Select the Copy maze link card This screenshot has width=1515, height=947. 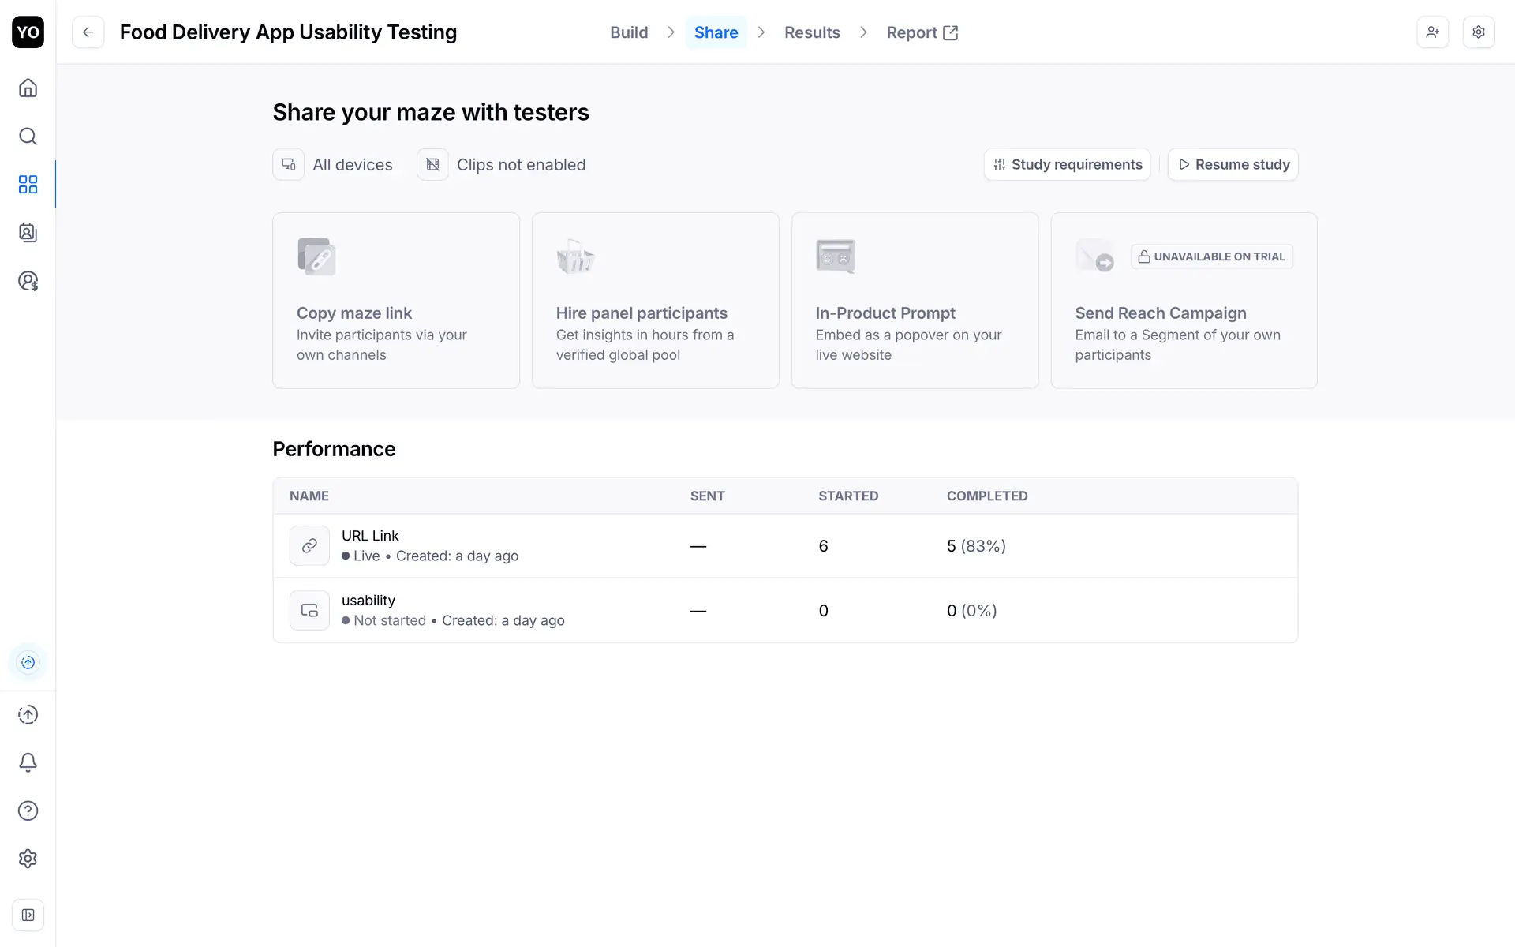tap(395, 301)
